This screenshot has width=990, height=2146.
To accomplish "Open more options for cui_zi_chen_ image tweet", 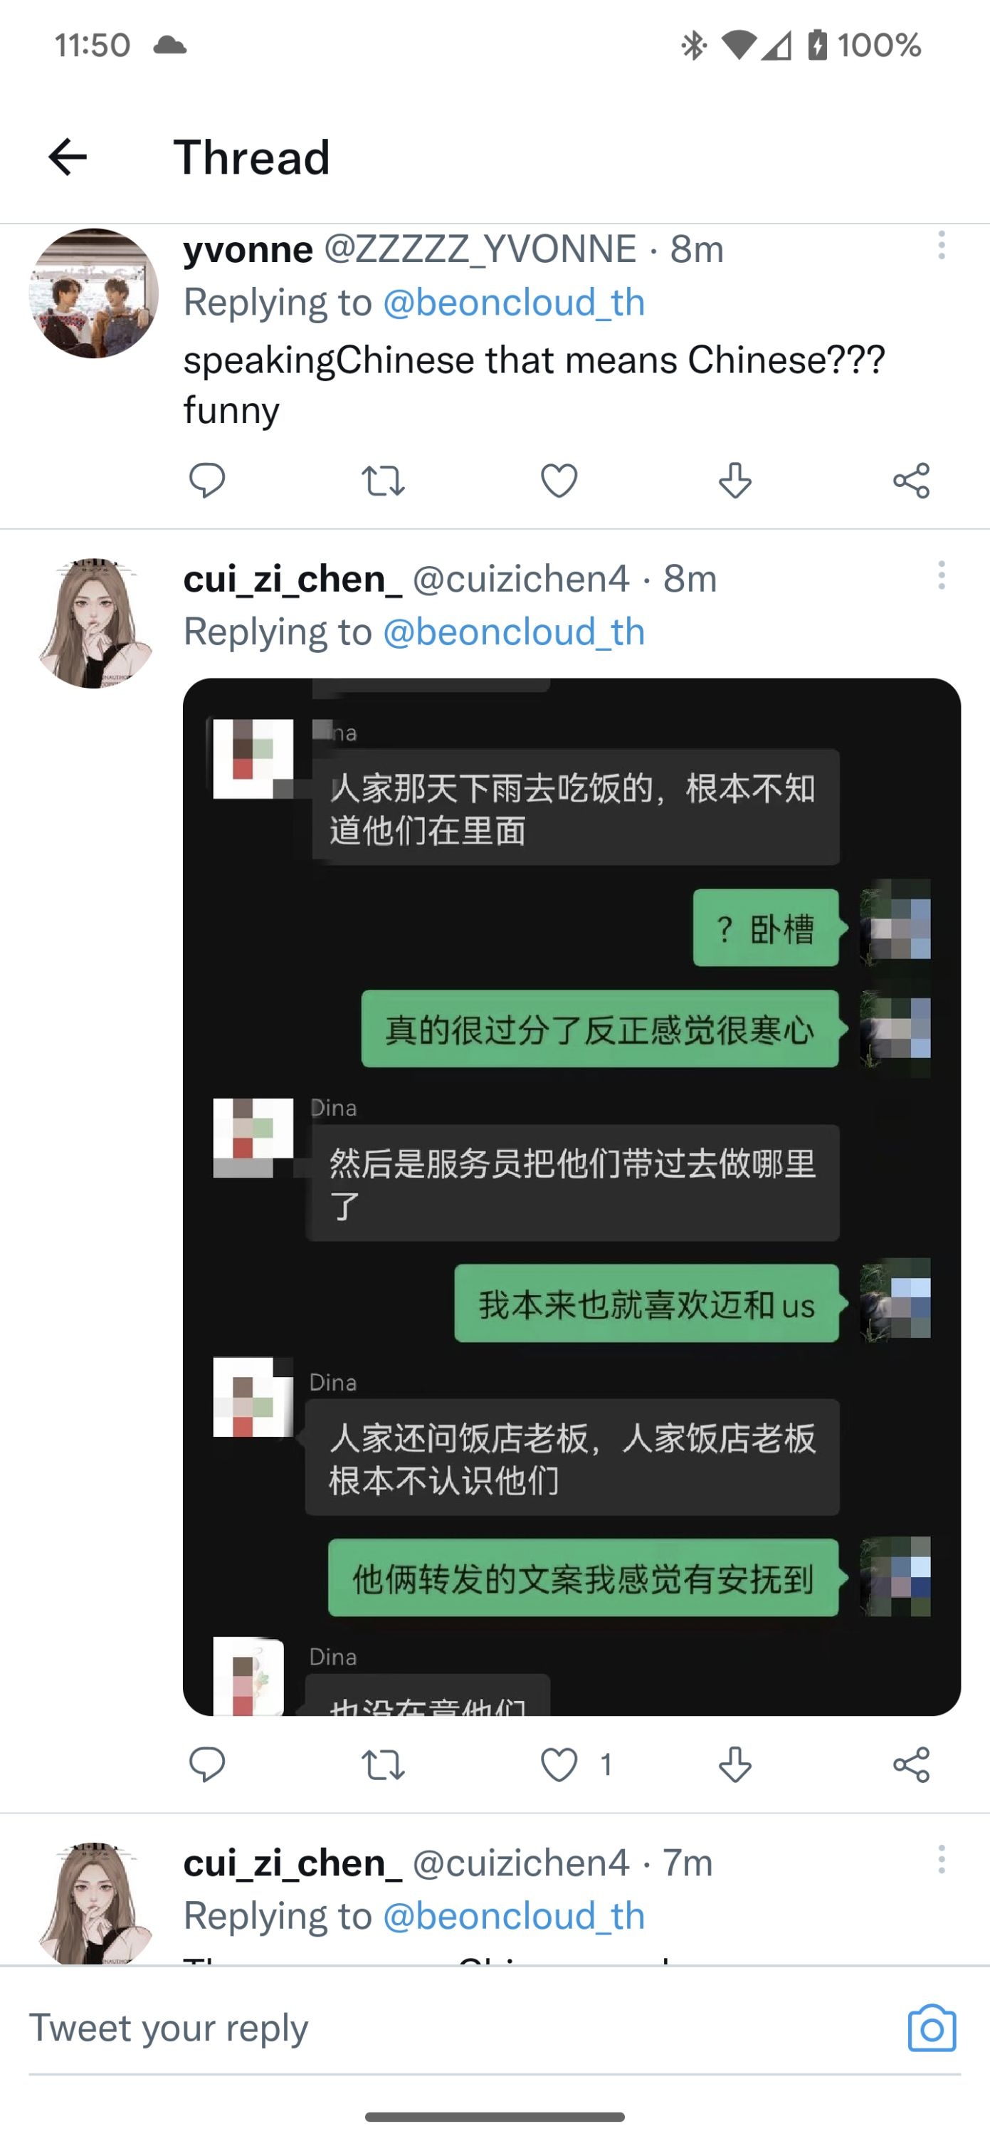I will click(942, 575).
